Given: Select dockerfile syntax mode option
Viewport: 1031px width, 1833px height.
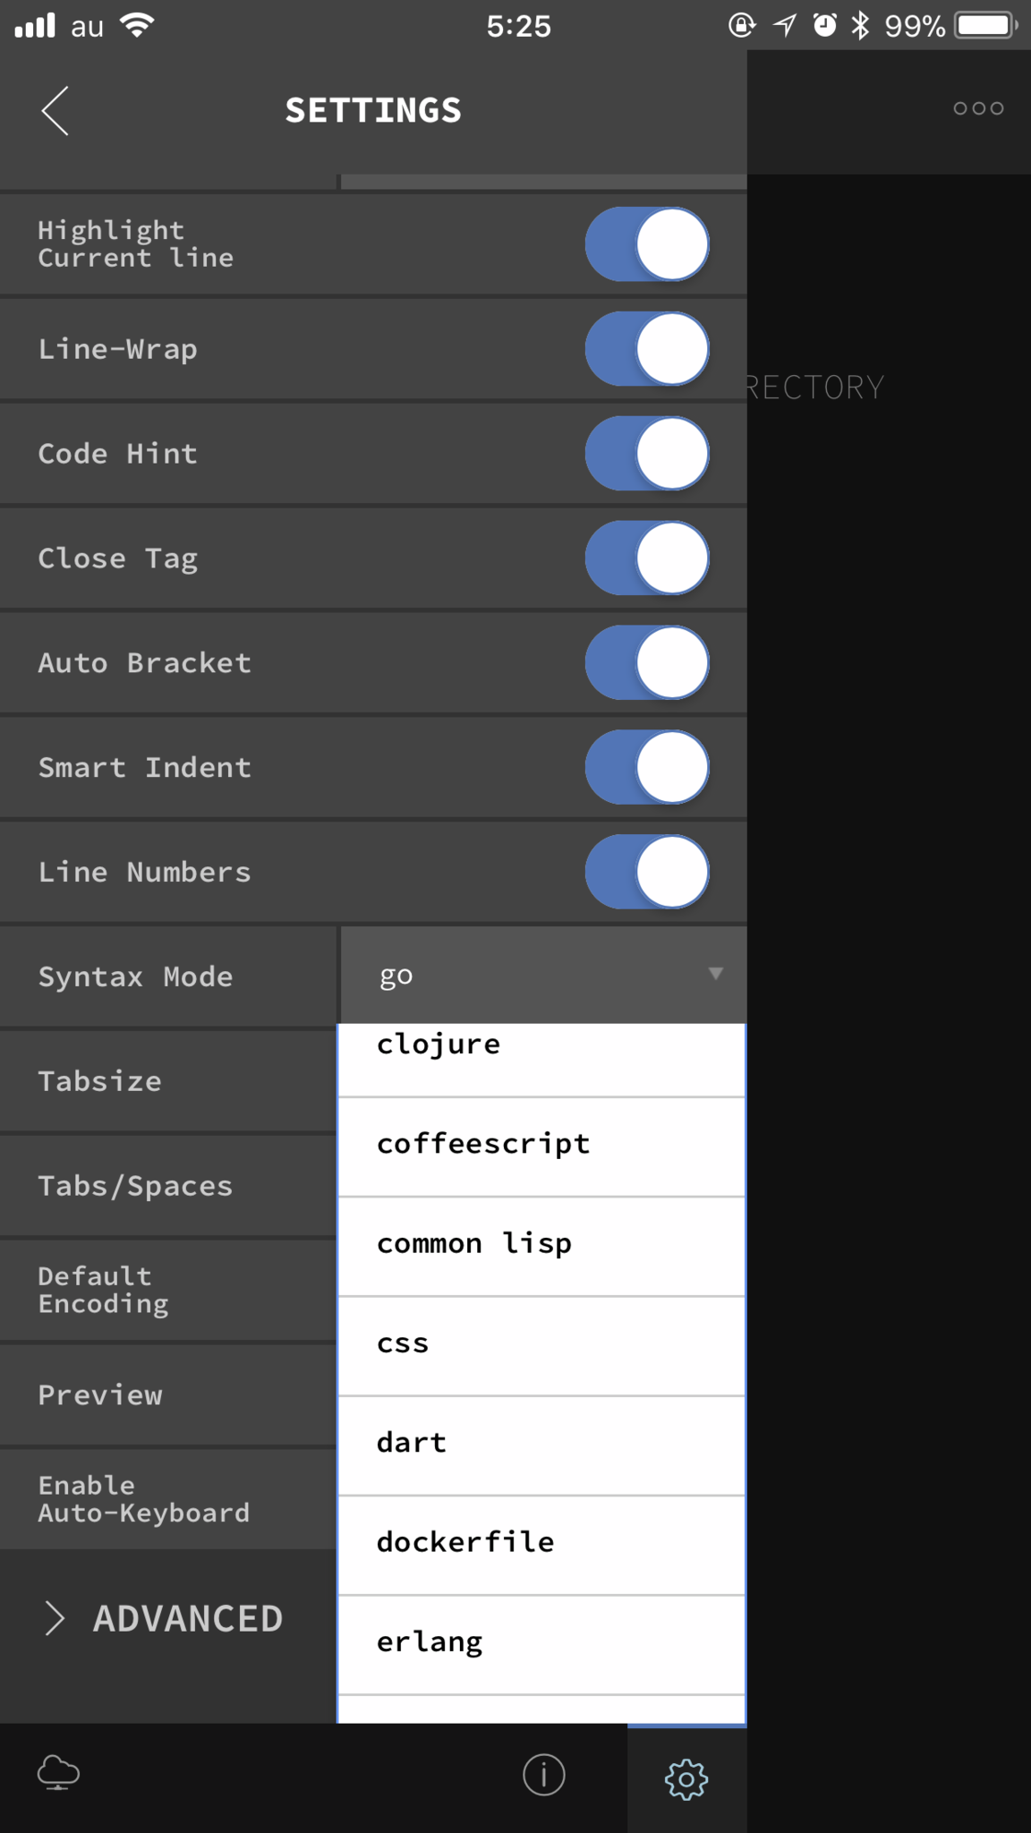Looking at the screenshot, I should [x=541, y=1545].
